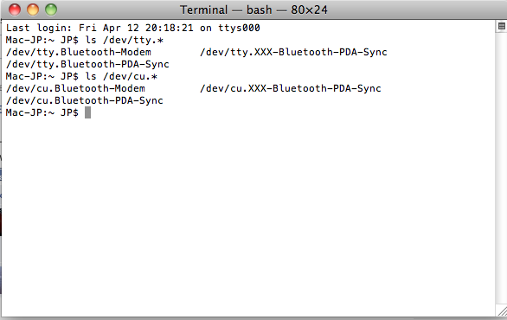Screen dimensions: 507x320
Task: Click the 'Last login' line
Action: click(x=133, y=28)
